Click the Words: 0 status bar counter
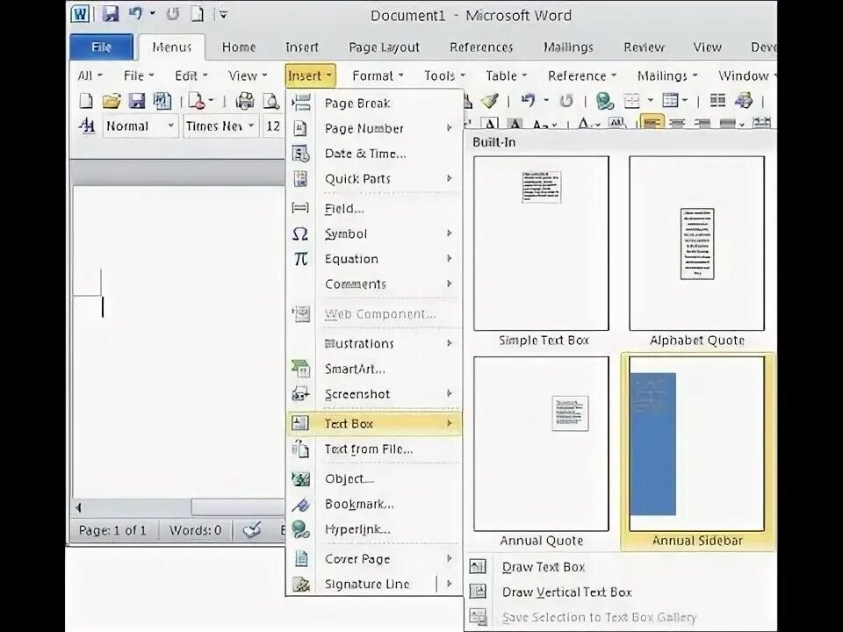The height and width of the screenshot is (632, 843). point(195,530)
